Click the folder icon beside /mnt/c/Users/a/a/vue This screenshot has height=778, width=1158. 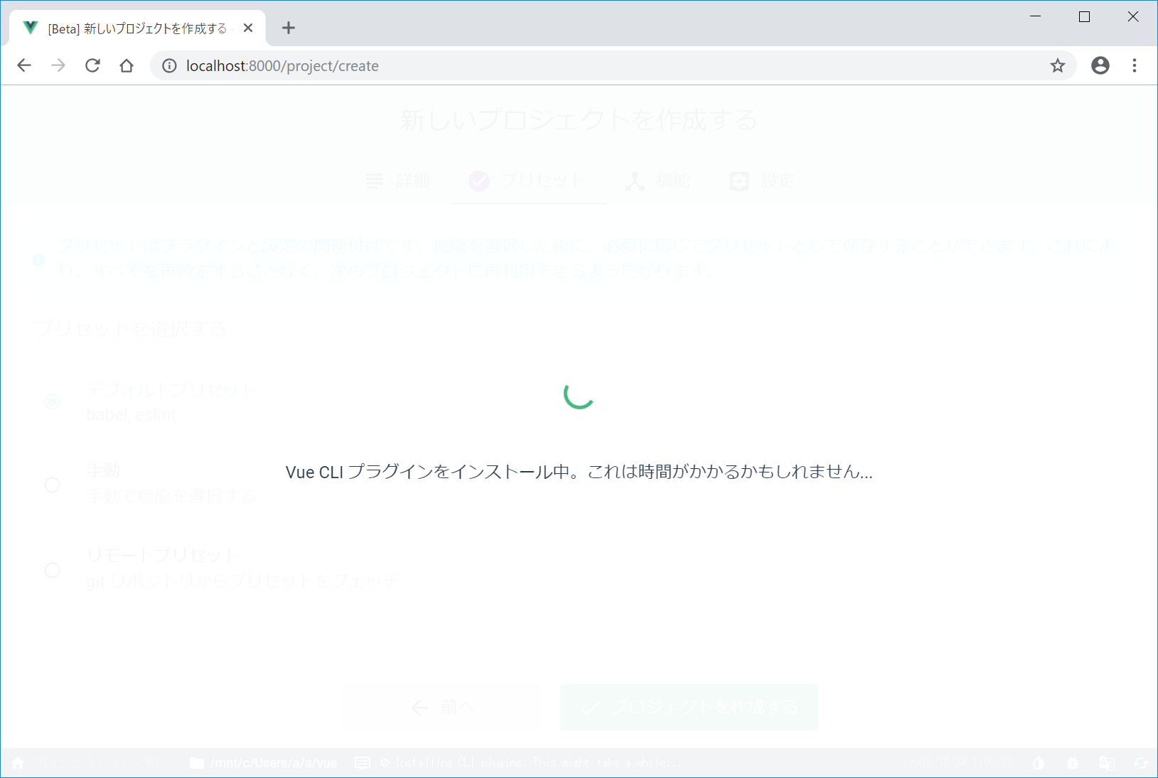[x=197, y=763]
